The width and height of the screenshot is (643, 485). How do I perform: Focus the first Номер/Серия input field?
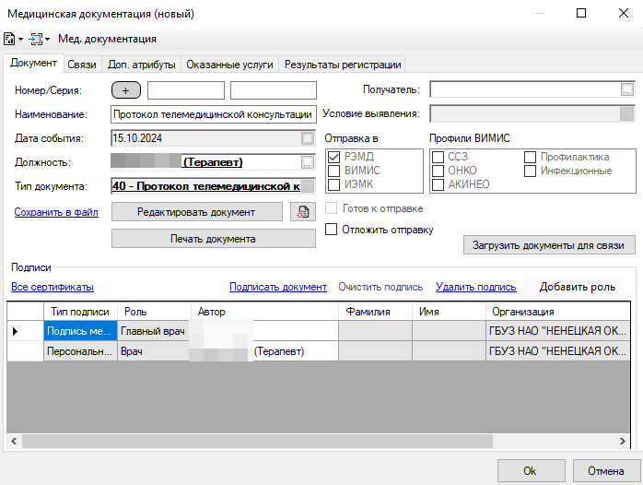[x=186, y=90]
